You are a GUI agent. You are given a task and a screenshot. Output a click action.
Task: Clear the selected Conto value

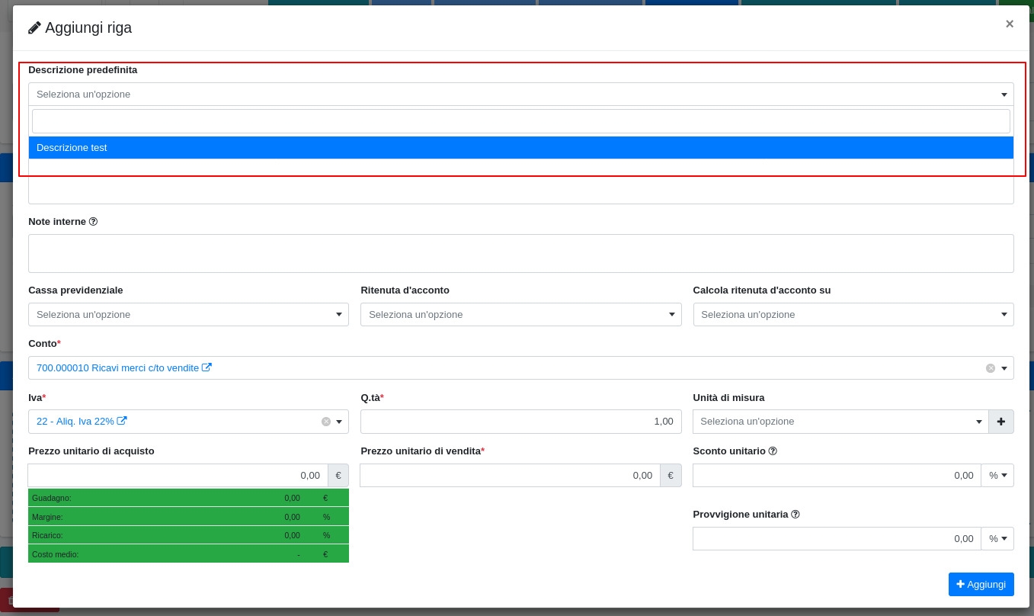990,368
